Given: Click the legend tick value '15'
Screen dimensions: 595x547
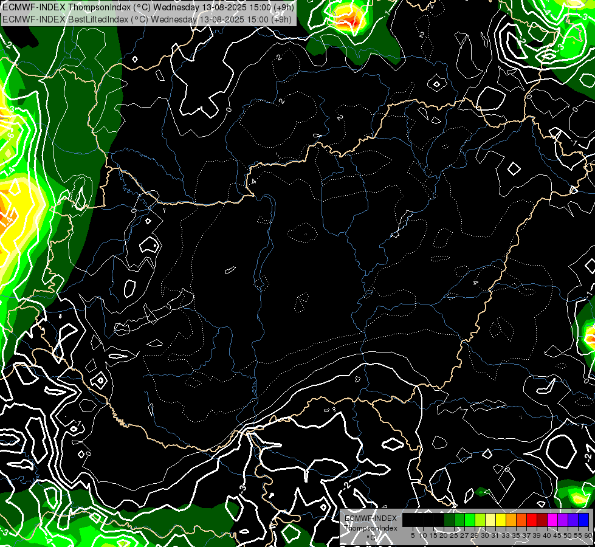Looking at the screenshot, I should (433, 535).
